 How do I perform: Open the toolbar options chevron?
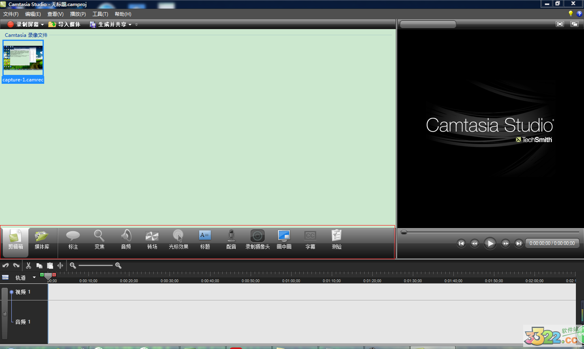(x=136, y=25)
